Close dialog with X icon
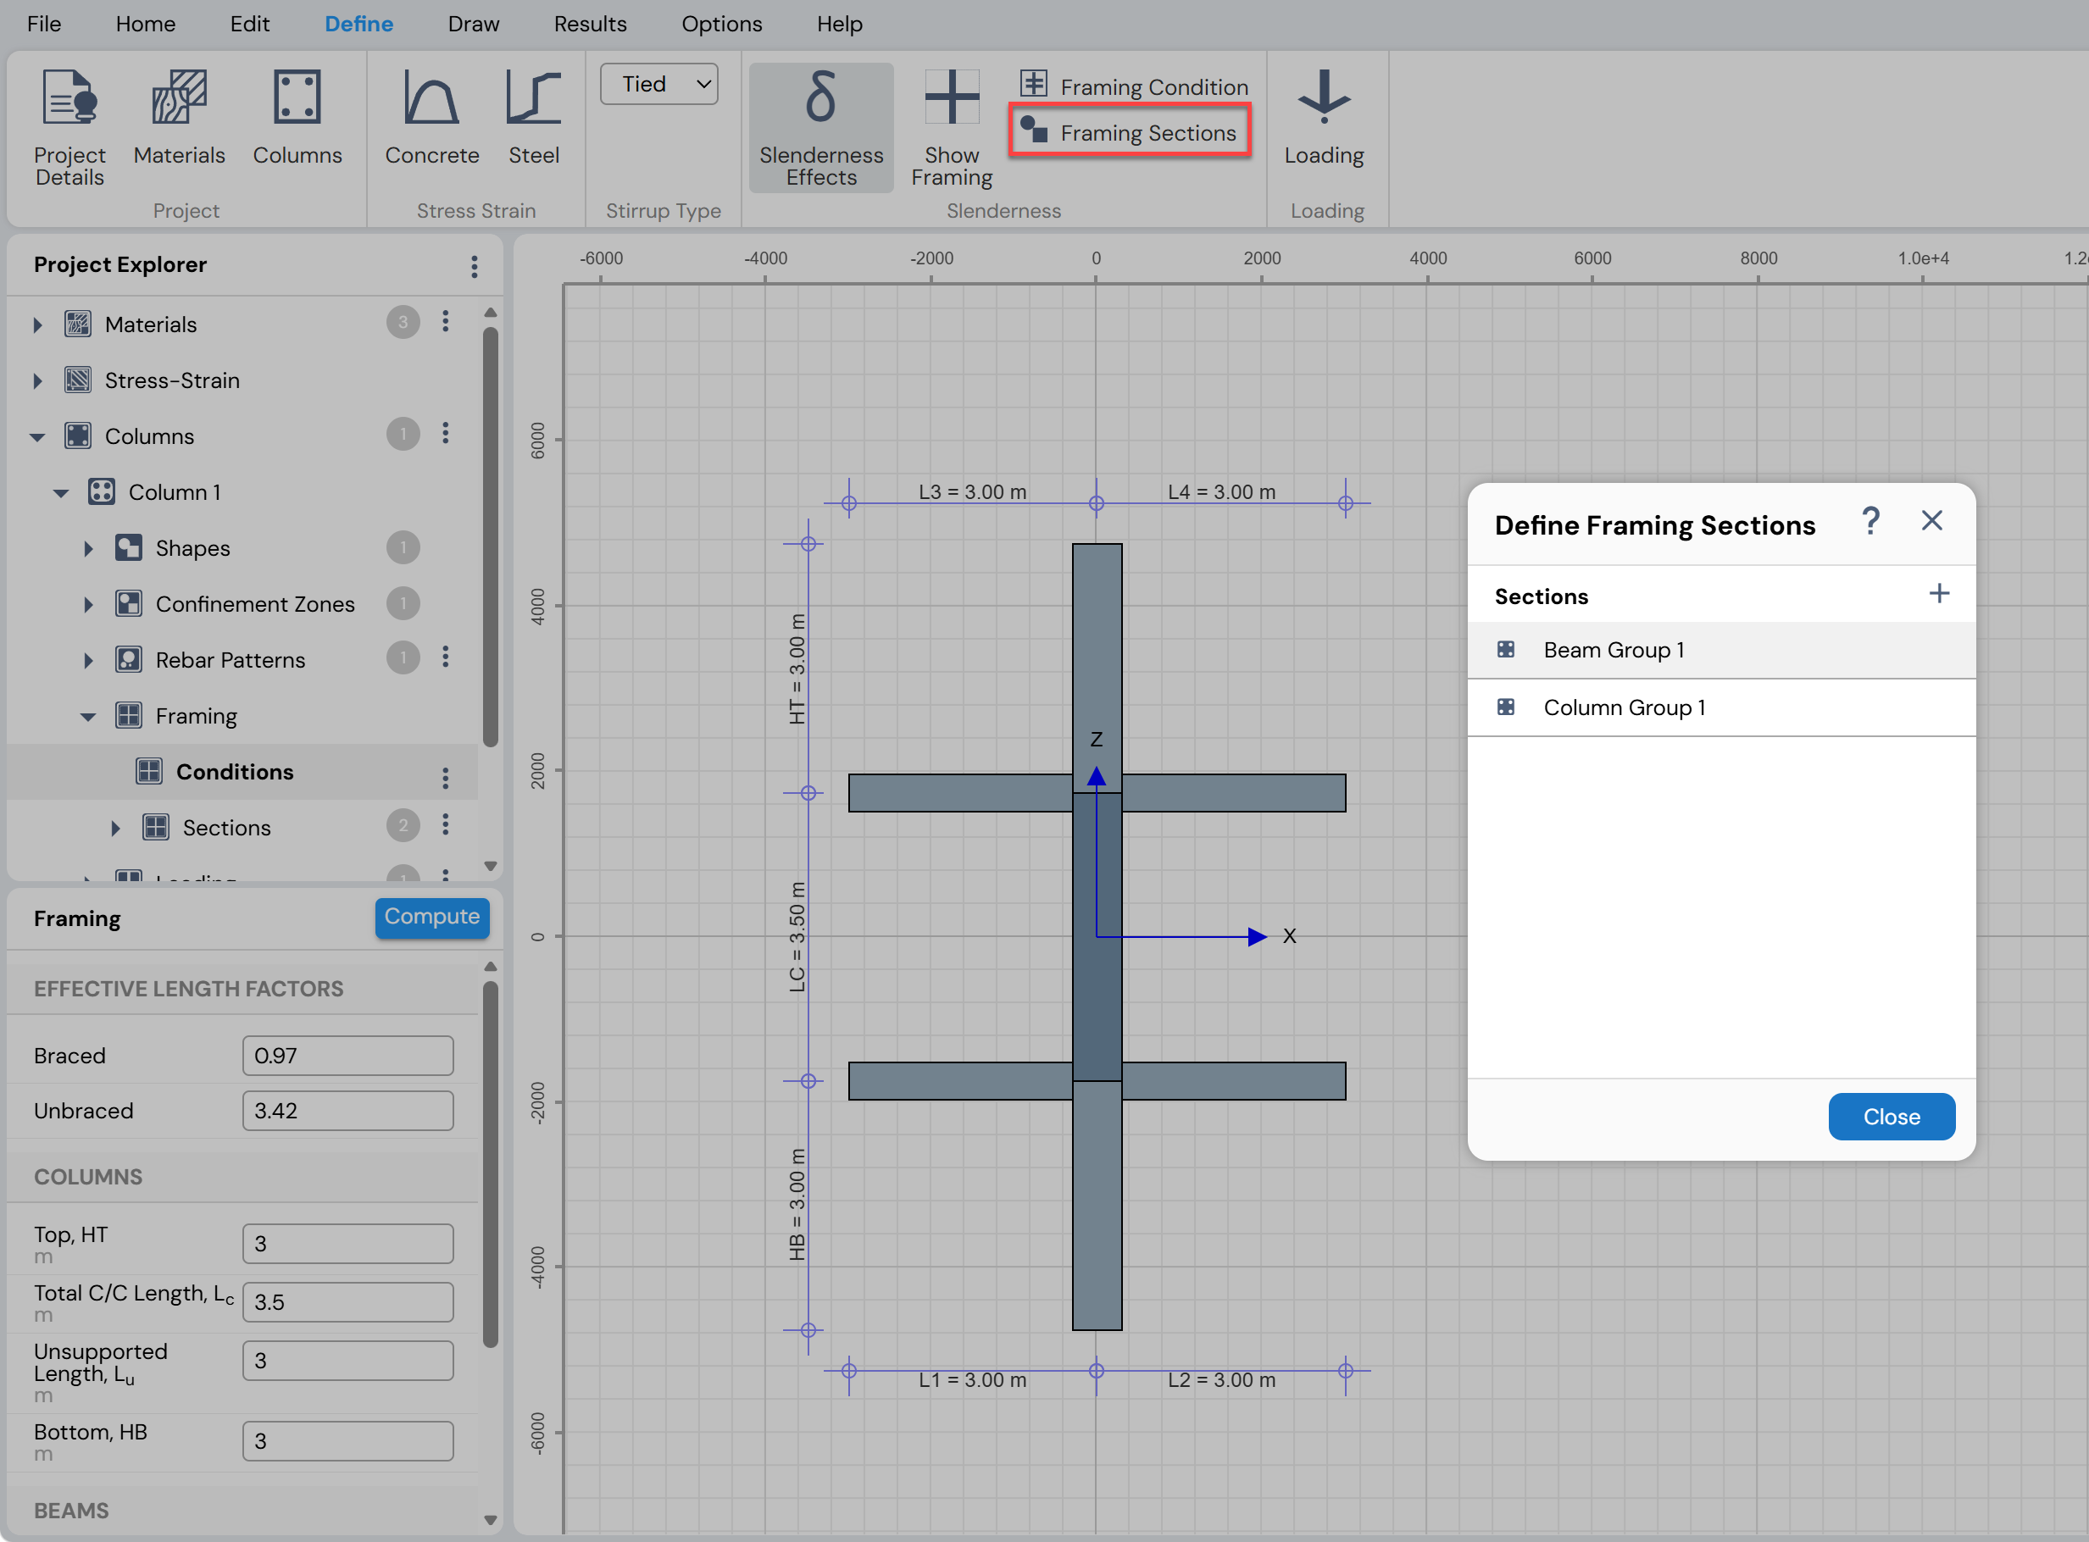 pyautogui.click(x=1931, y=521)
